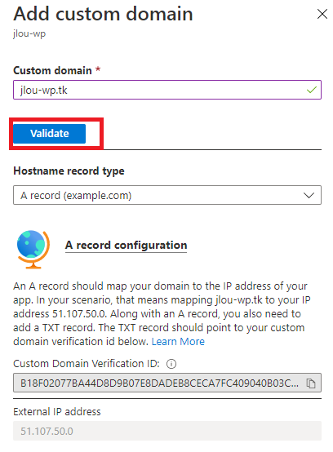Click the jlou-wp subtitle text
Image resolution: width=333 pixels, height=452 pixels.
[29, 33]
